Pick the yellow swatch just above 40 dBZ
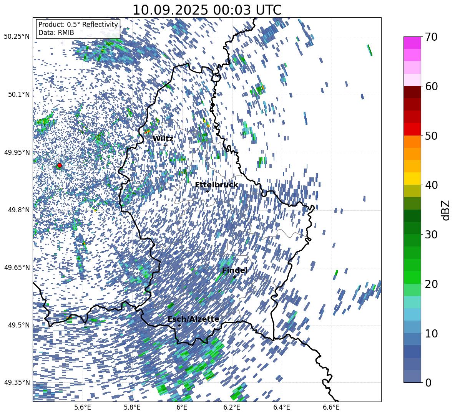The height and width of the screenshot is (415, 455). pos(412,179)
